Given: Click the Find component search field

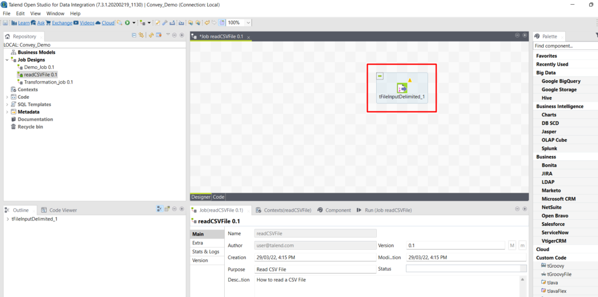Looking at the screenshot, I should click(565, 46).
